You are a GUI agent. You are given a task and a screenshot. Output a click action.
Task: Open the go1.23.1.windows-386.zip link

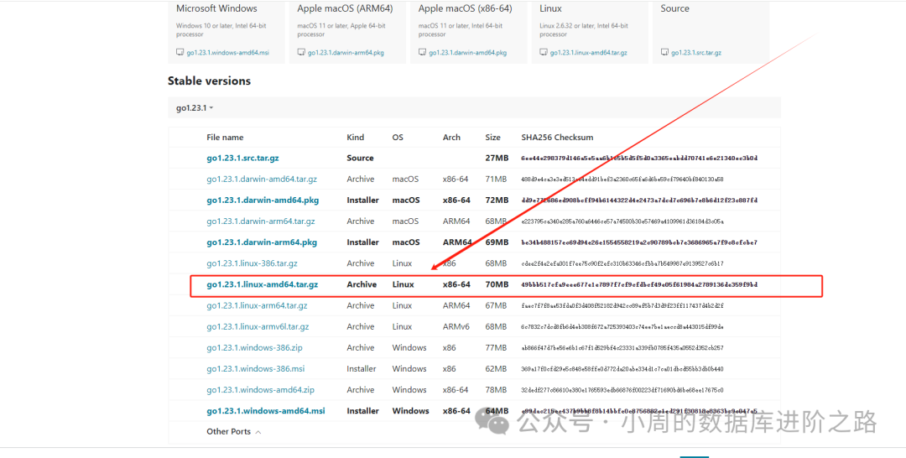point(255,347)
